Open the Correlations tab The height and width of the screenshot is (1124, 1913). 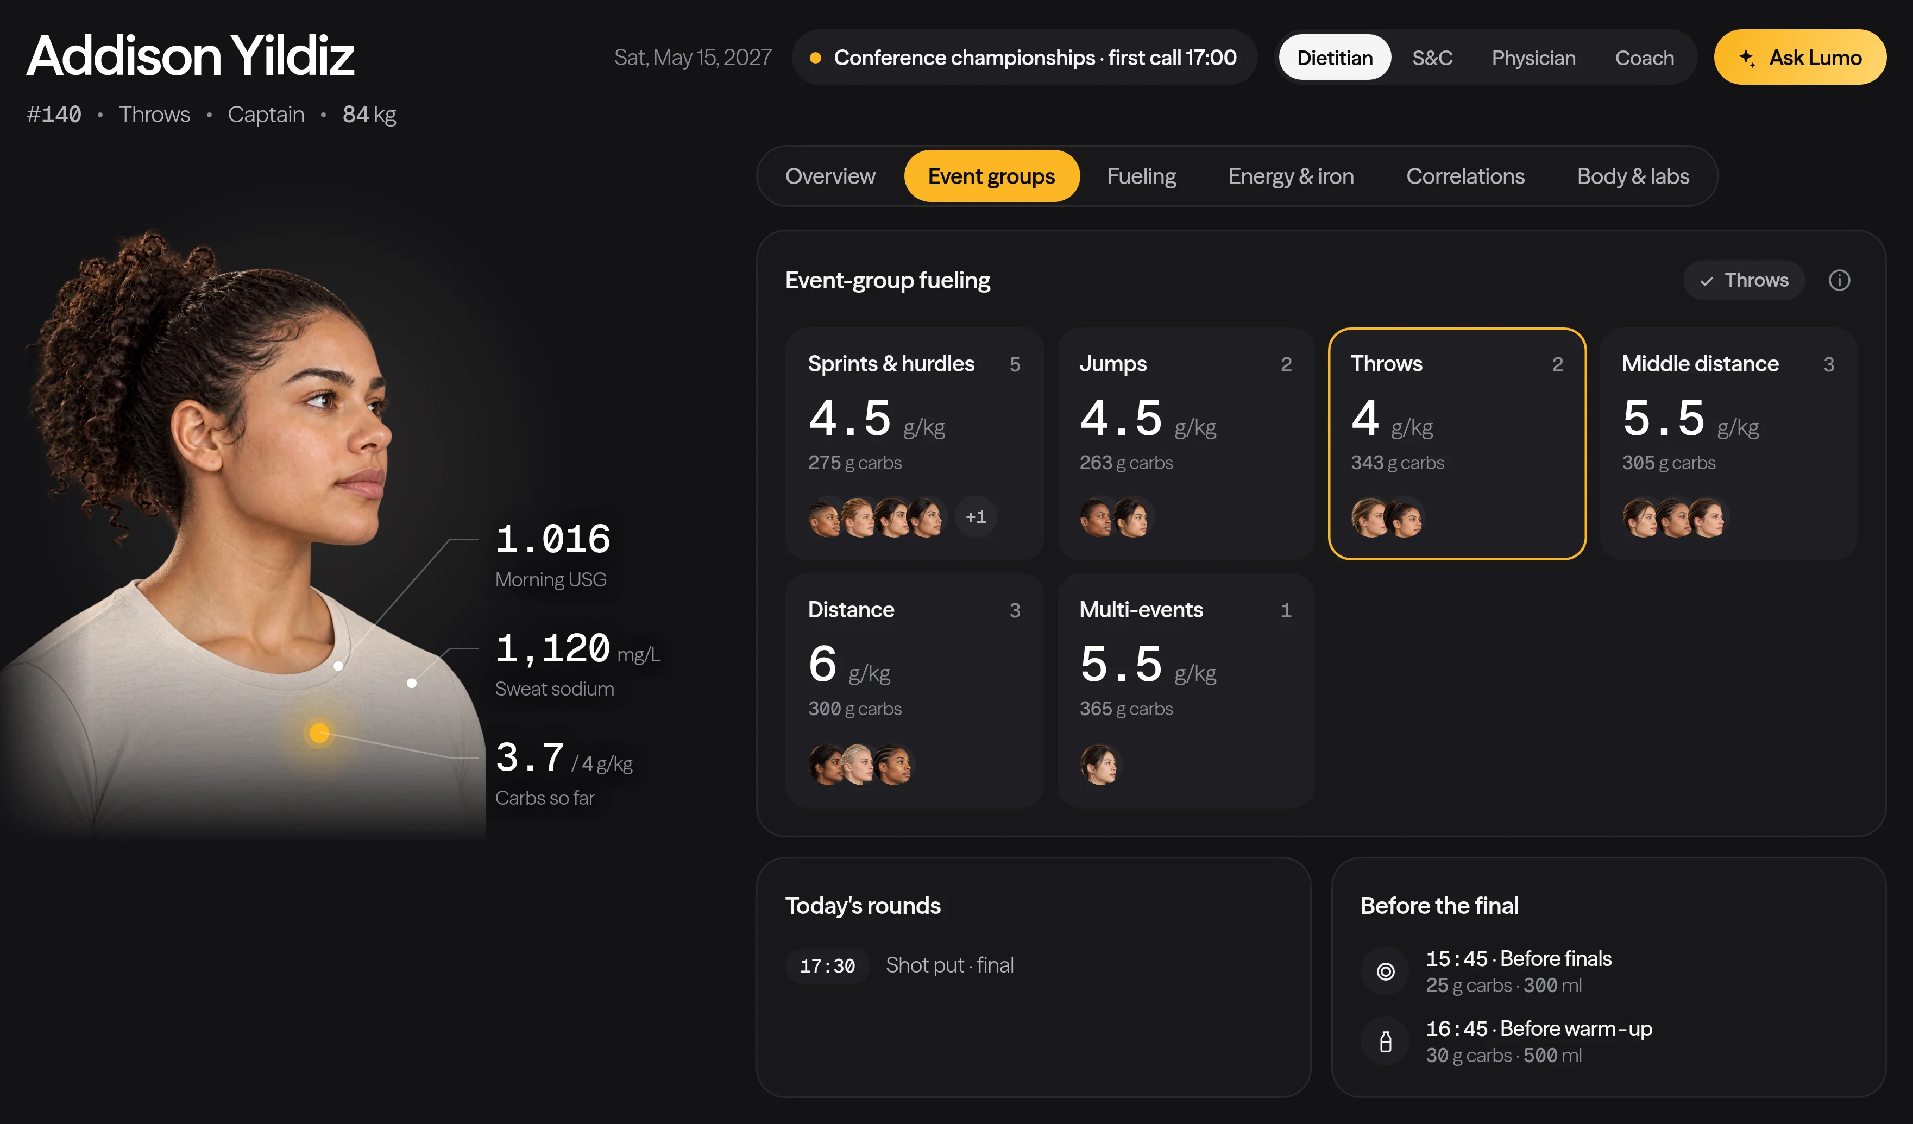click(1465, 176)
